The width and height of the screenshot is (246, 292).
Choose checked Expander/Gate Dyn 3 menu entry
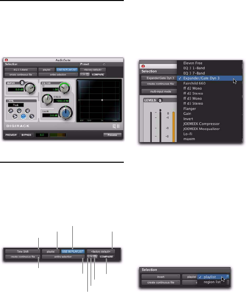(x=210, y=78)
